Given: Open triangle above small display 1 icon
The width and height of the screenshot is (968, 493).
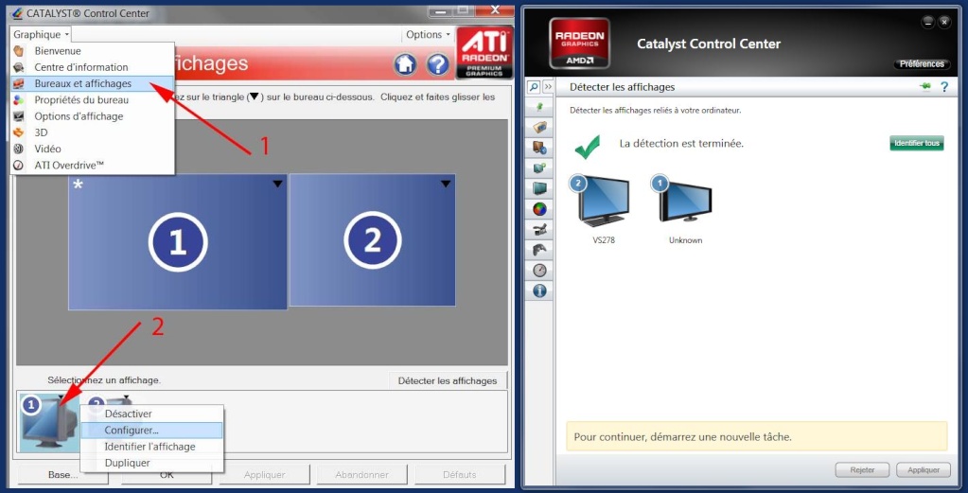Looking at the screenshot, I should (x=62, y=396).
